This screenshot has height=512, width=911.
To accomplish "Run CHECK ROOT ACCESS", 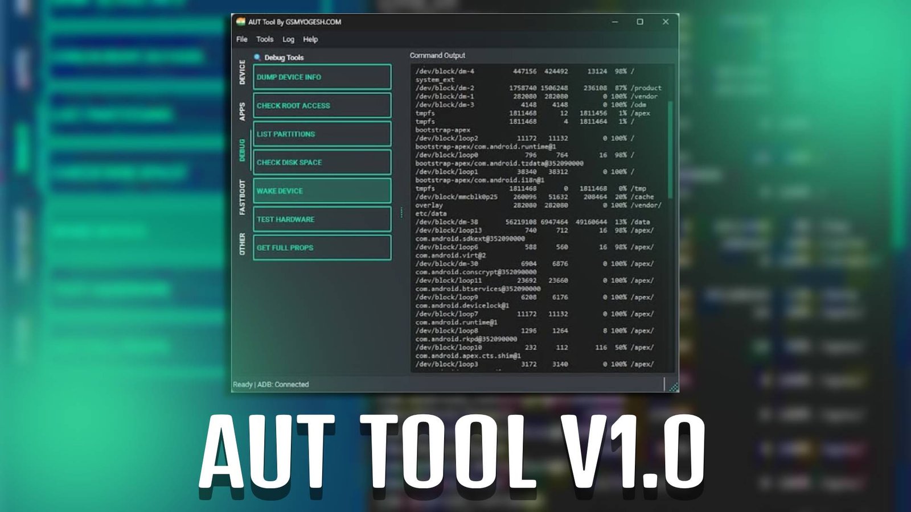I will tap(322, 105).
